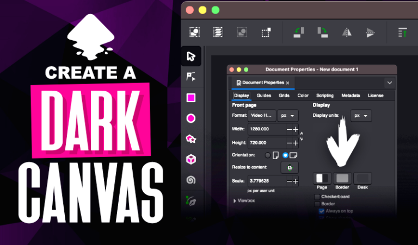The height and width of the screenshot is (245, 418).
Task: Switch to the Guides tab
Action: (263, 96)
